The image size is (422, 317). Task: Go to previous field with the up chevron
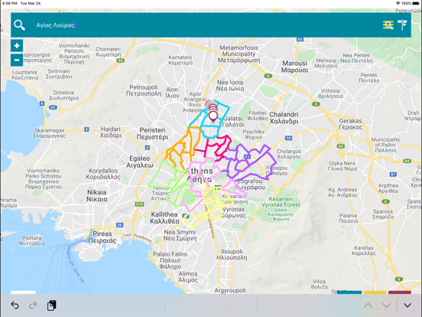[368, 306]
